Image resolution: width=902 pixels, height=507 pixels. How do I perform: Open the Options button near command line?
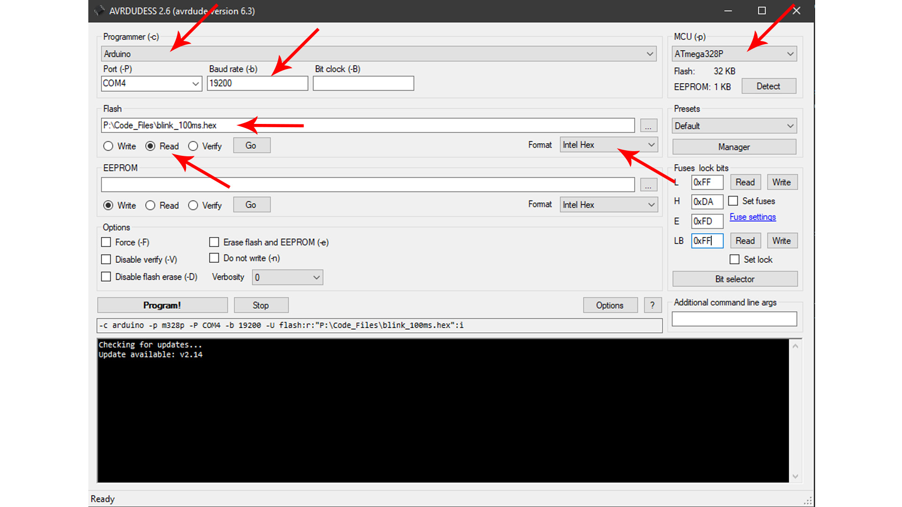point(610,305)
